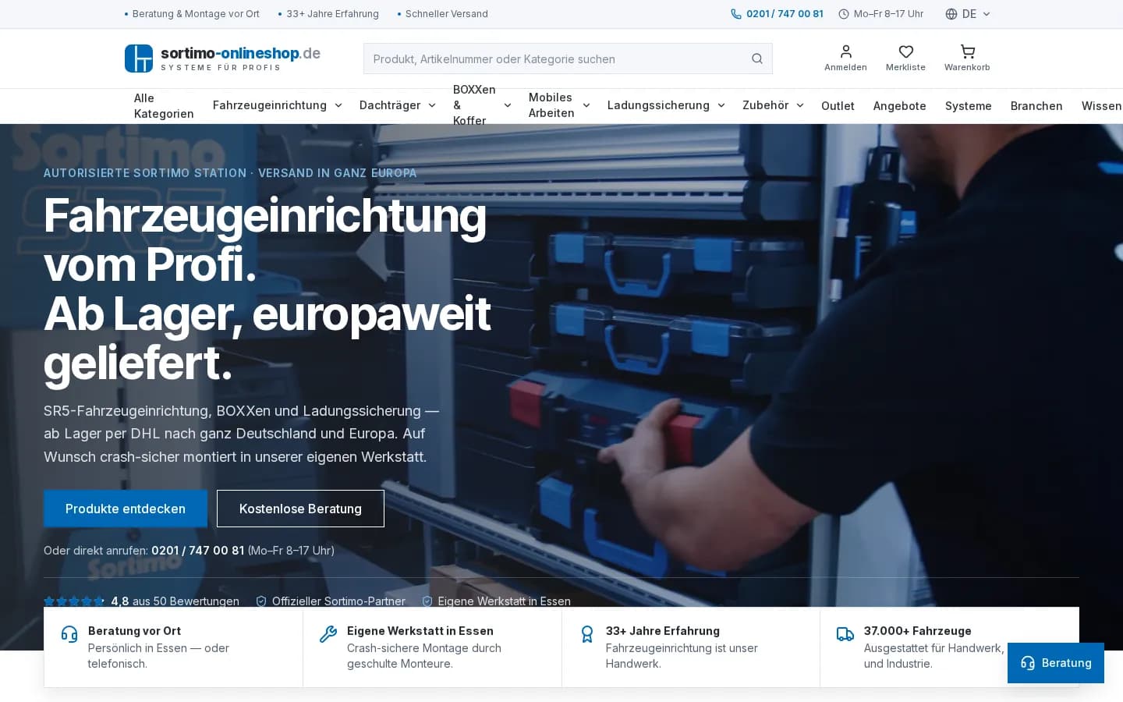1123x702 pixels.
Task: Click the 'Beratung & Montage vor Ort' text
Action: 196,14
